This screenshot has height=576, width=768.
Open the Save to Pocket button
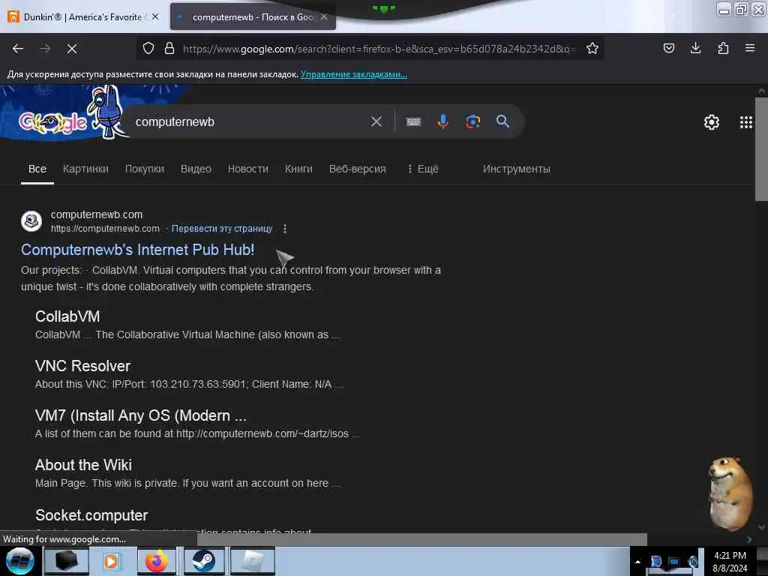(668, 48)
